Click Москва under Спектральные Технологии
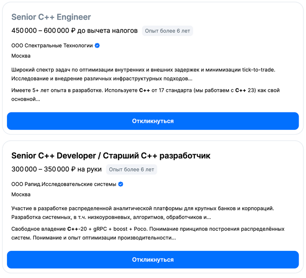Screen dimensions: 306x278 (x=21, y=56)
